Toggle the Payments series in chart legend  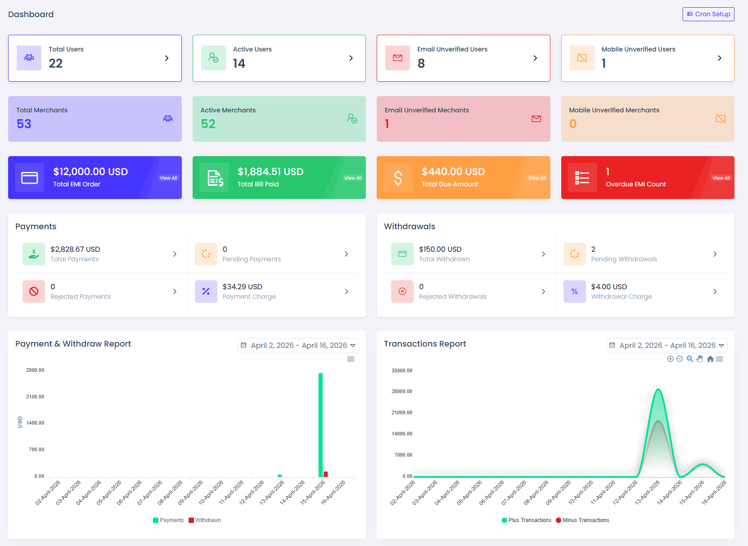click(168, 520)
